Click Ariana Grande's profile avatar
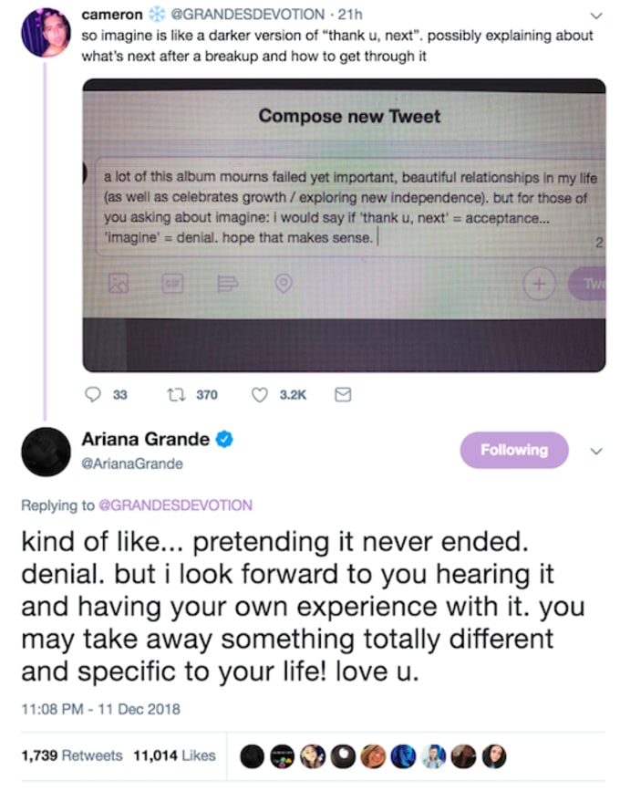The height and width of the screenshot is (791, 620). click(45, 451)
